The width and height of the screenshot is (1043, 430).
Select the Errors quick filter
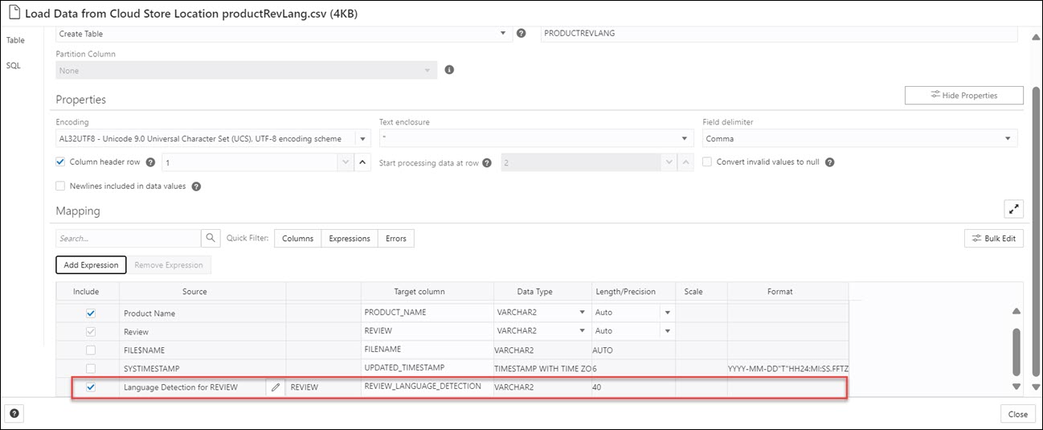pyautogui.click(x=395, y=239)
